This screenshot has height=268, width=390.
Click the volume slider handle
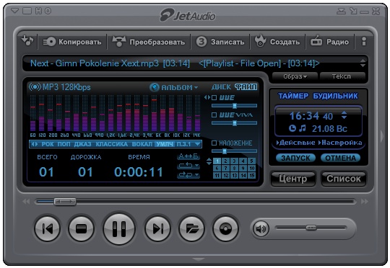(x=311, y=228)
